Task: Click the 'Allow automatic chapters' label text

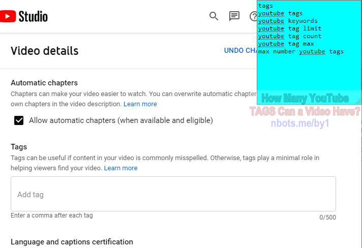Action: coord(120,120)
